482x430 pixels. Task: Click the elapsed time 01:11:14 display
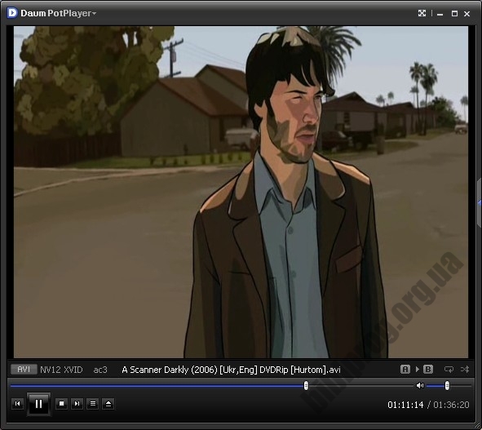click(405, 405)
